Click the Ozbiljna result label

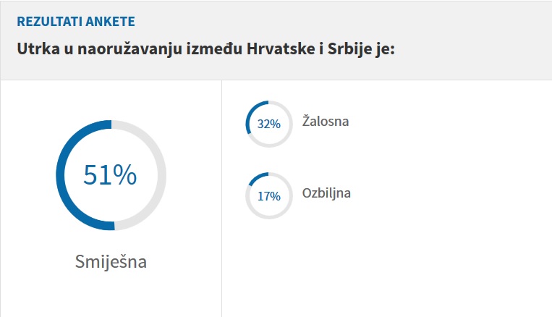[326, 193]
